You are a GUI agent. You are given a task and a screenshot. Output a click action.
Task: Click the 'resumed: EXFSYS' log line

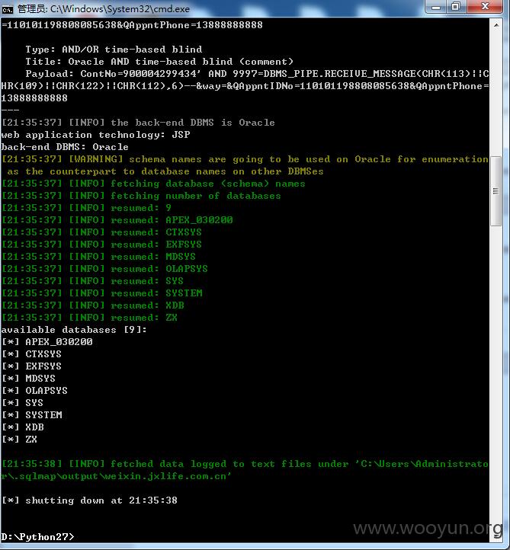coord(101,245)
